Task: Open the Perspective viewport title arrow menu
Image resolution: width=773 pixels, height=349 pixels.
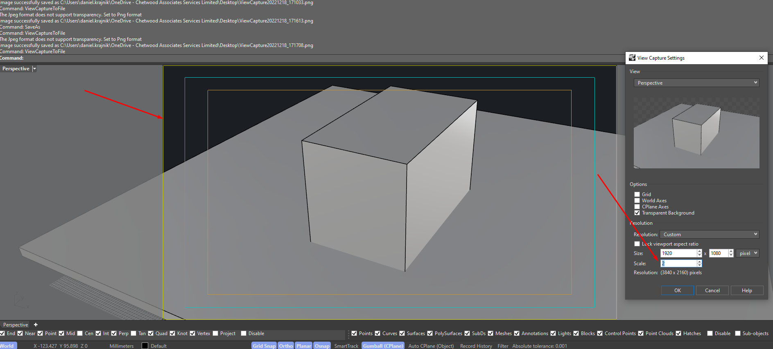Action: [34, 69]
